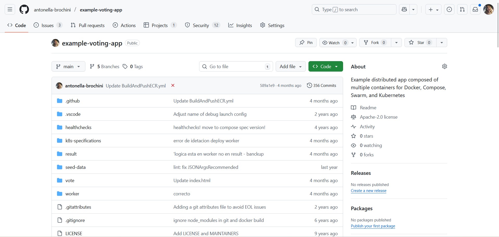Open the notifications inbox icon

coord(475,10)
